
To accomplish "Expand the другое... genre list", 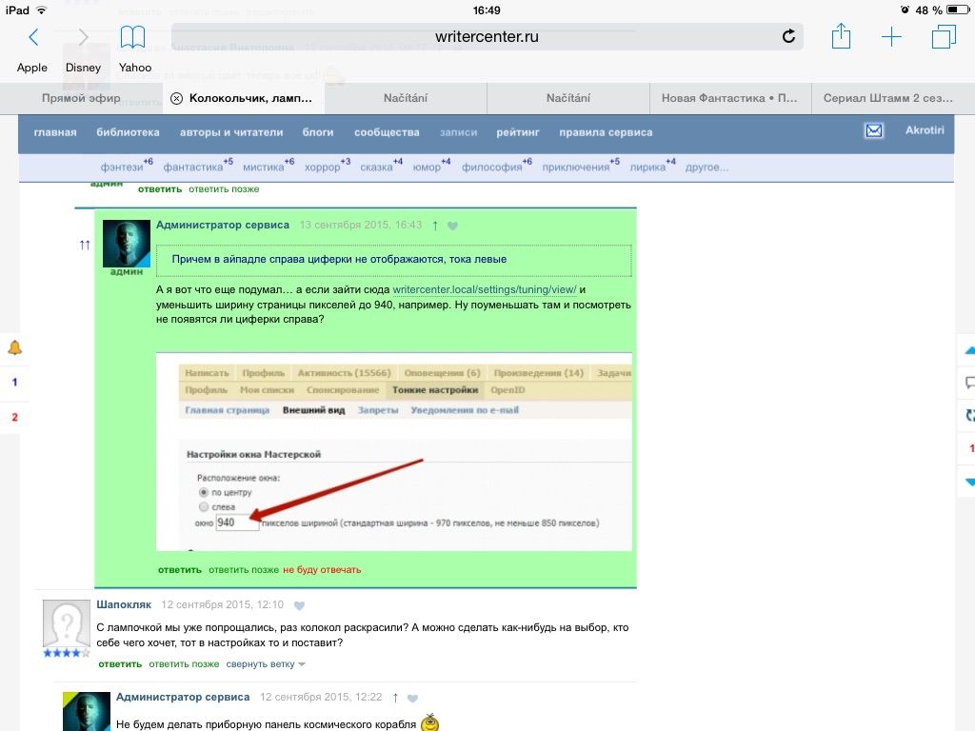I will [706, 167].
